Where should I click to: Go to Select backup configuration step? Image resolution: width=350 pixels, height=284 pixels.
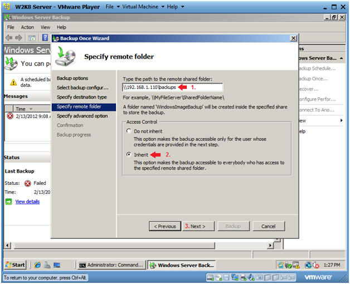82,87
